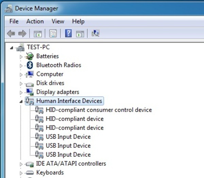Screen dimensions: 204x178
Task: Expand the Display adapters category
Action: point(21,92)
